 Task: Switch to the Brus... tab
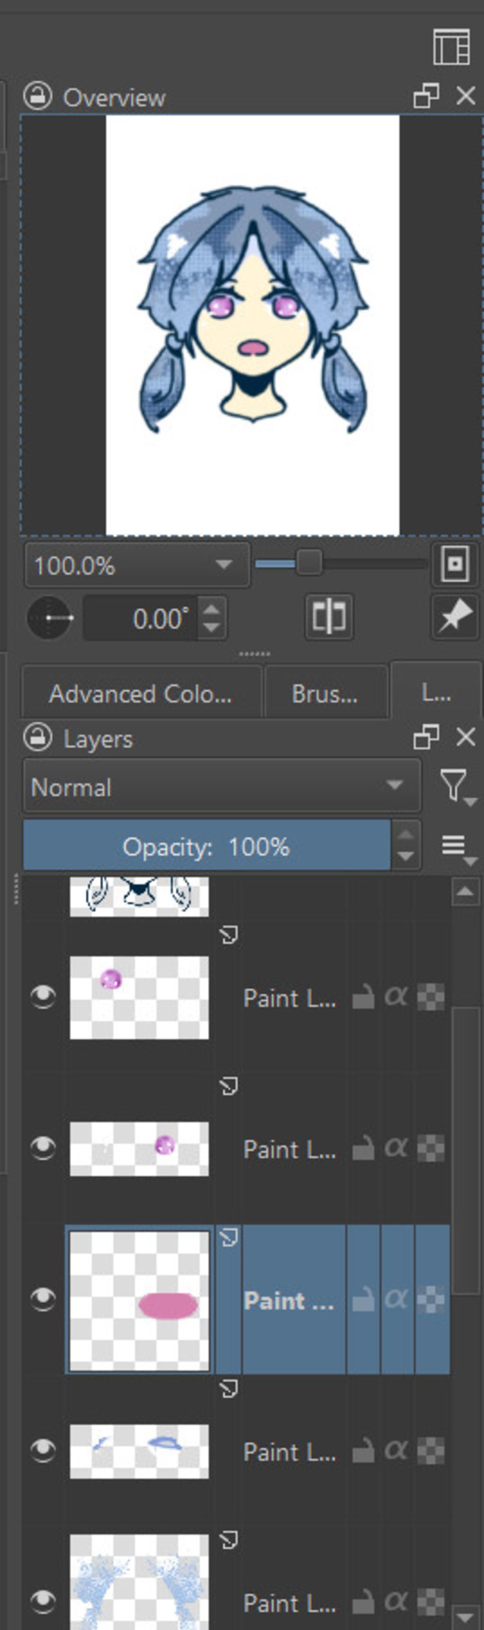point(325,694)
